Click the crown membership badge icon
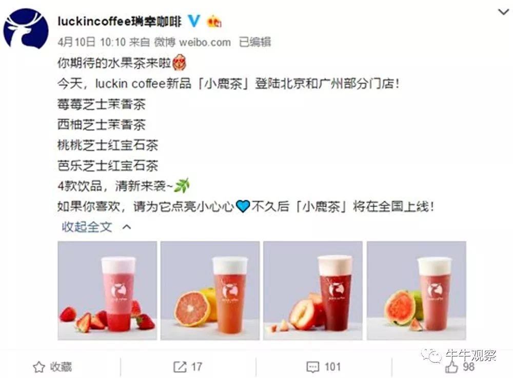Image resolution: width=513 pixels, height=378 pixels. click(x=214, y=22)
